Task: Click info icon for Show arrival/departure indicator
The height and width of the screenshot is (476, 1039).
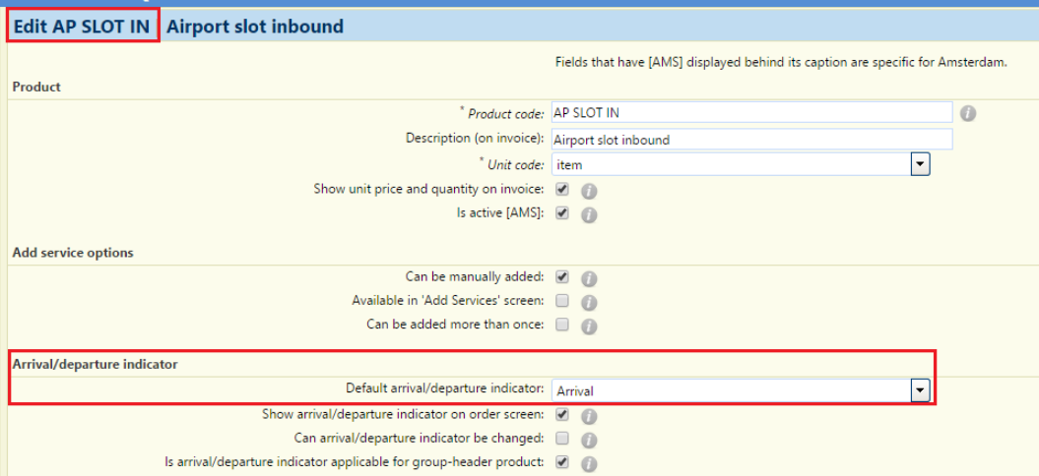Action: (x=589, y=416)
